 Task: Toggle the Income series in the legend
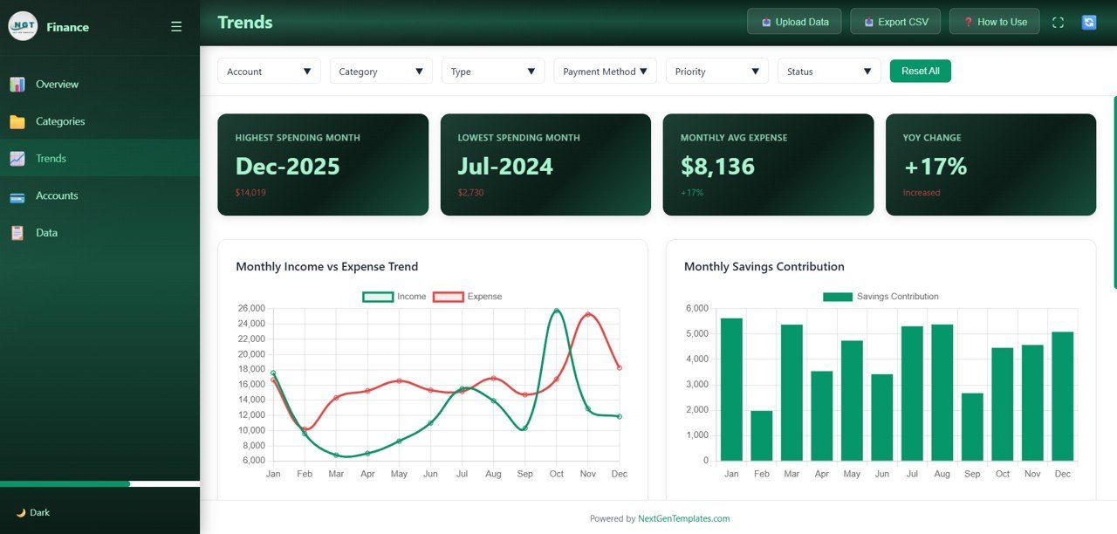(x=393, y=296)
